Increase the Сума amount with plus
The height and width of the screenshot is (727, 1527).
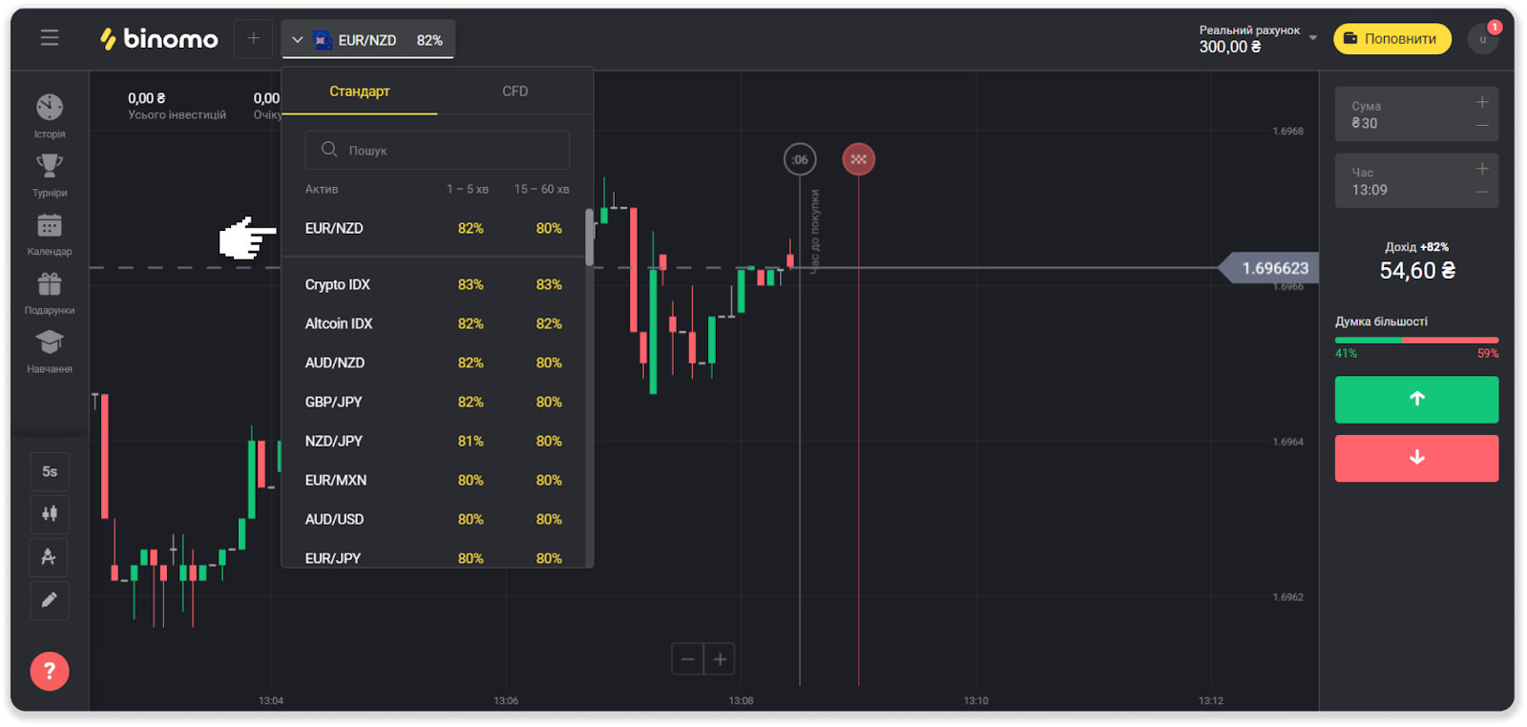1482,102
